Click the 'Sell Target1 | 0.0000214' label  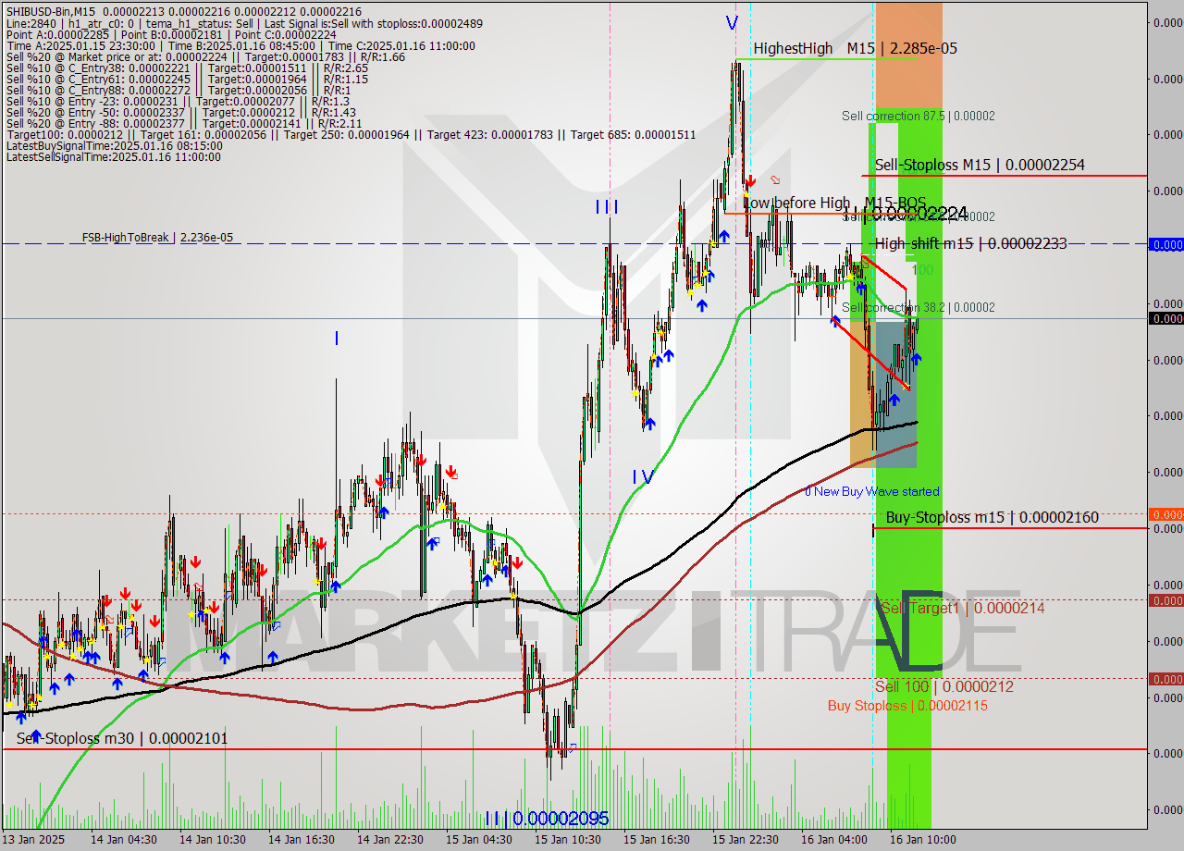click(963, 608)
